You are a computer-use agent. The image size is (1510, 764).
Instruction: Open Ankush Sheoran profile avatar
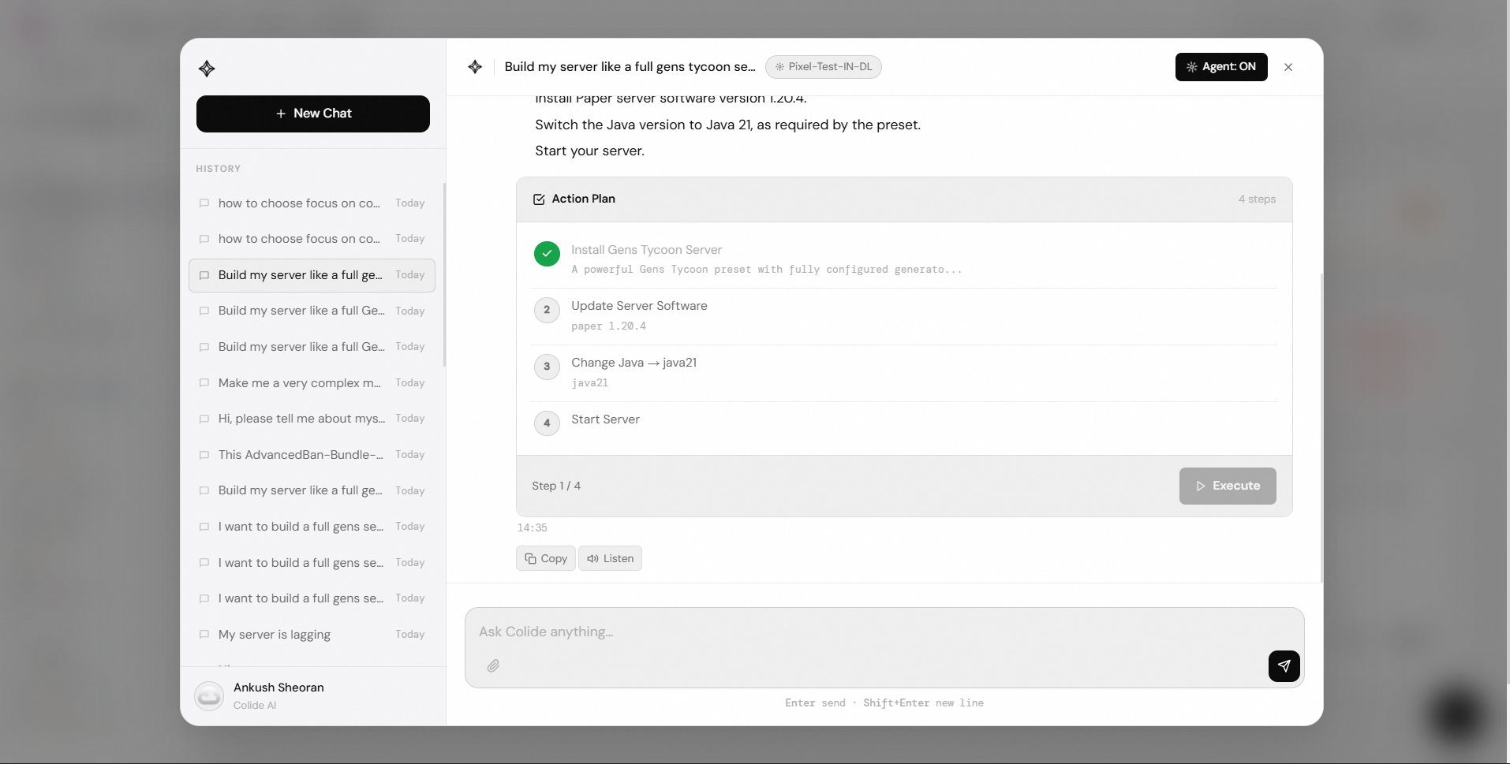[209, 696]
